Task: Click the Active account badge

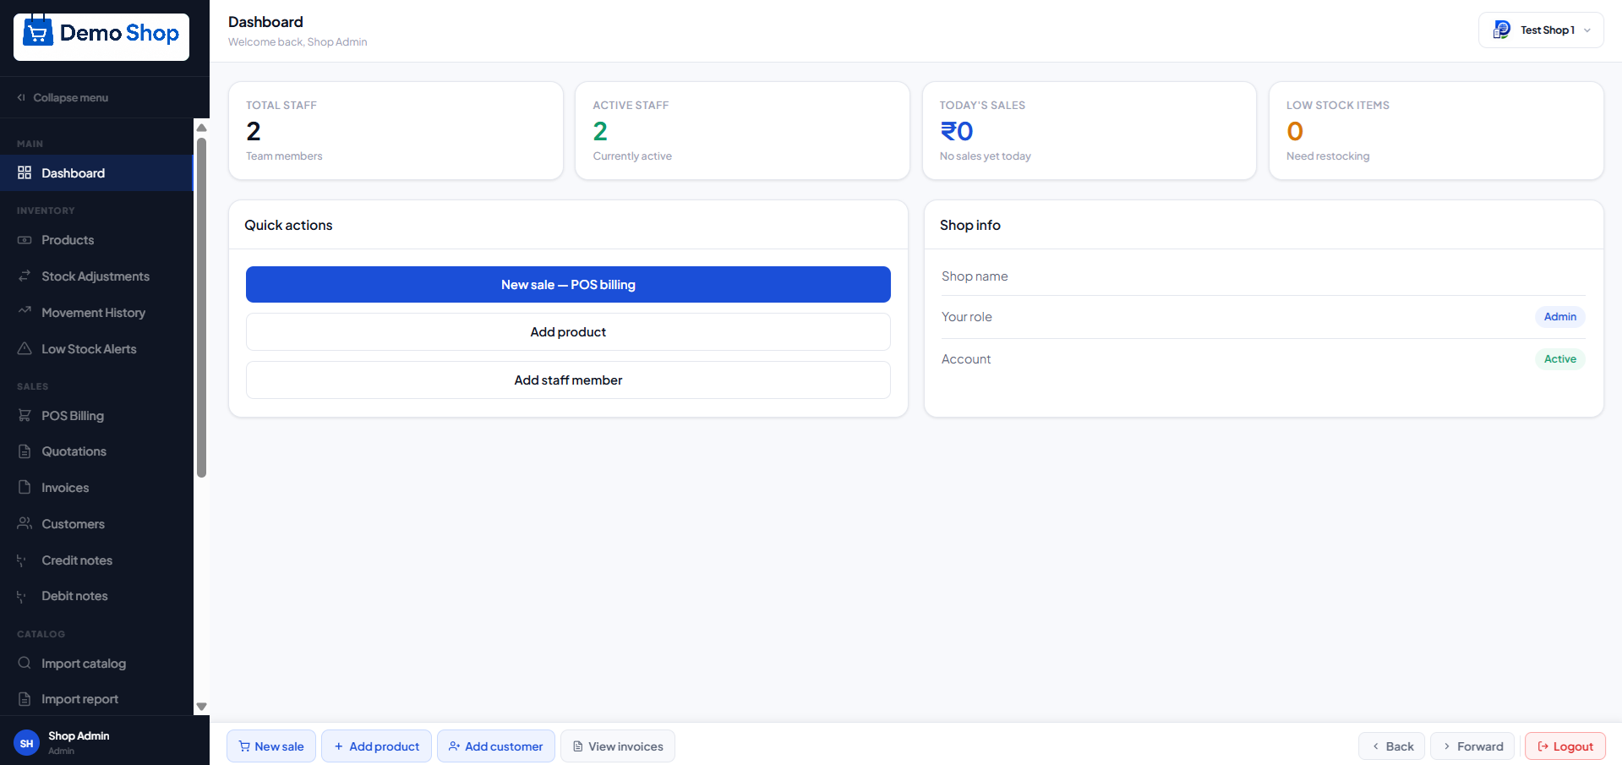Action: point(1560,359)
